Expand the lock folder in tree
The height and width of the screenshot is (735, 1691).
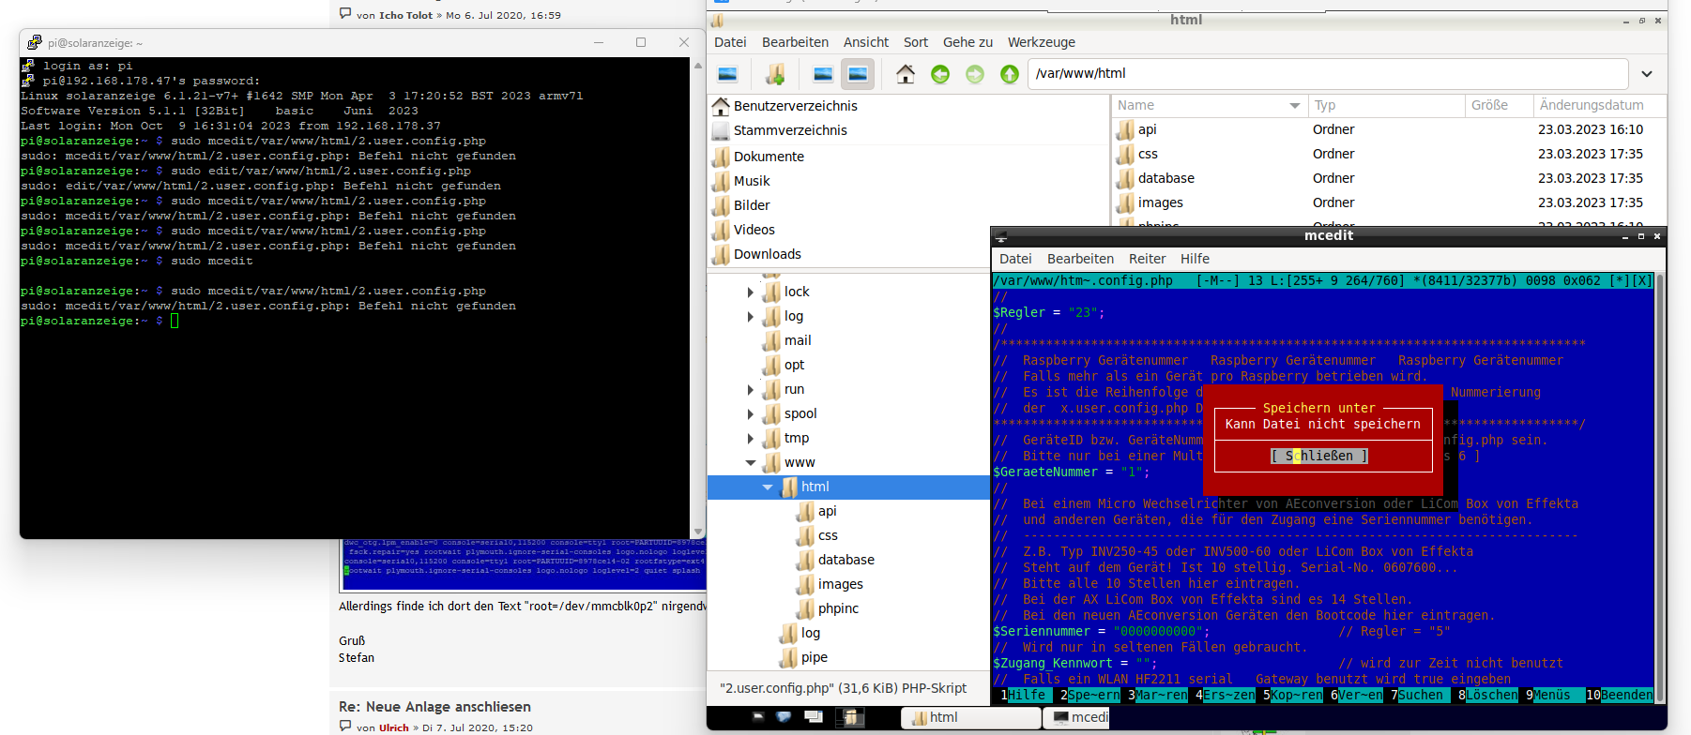[750, 292]
